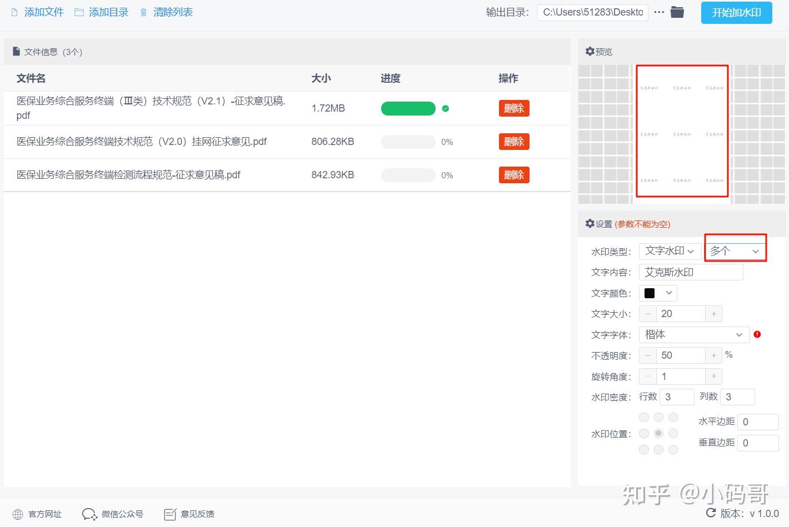
Task: Open the black text color swatch picker
Action: 658,293
